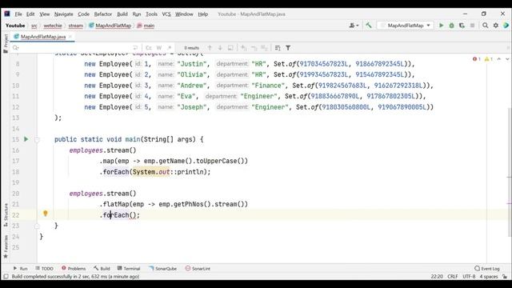
Task: Click the CRLF line separator status
Action: (x=453, y=276)
